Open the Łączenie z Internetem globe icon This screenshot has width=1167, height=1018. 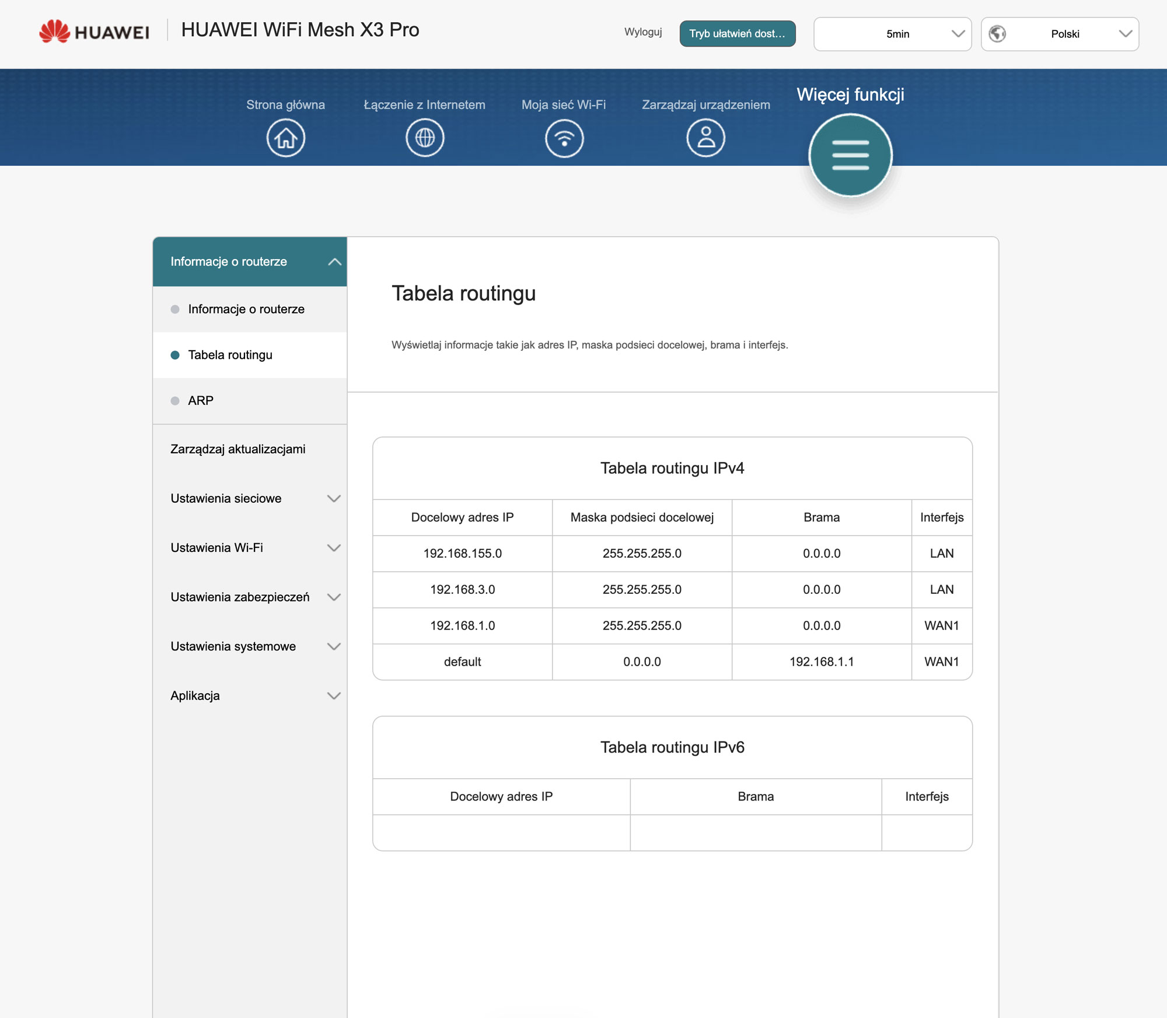425,138
